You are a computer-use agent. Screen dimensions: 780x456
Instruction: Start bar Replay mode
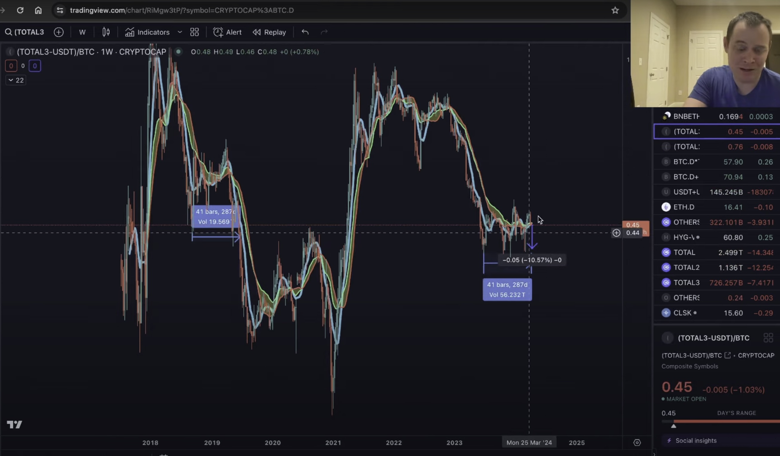click(x=269, y=32)
